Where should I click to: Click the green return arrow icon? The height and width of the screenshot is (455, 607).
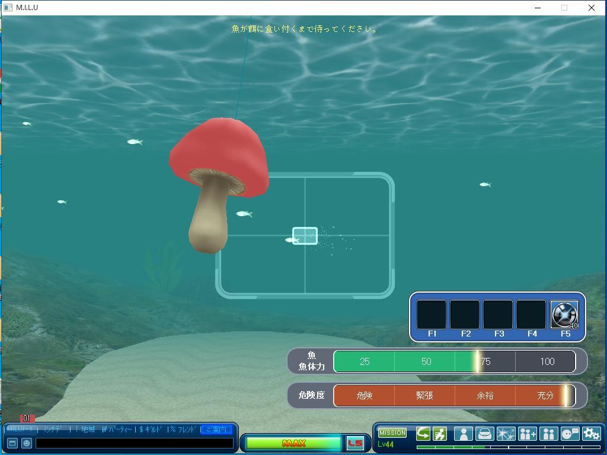(423, 434)
